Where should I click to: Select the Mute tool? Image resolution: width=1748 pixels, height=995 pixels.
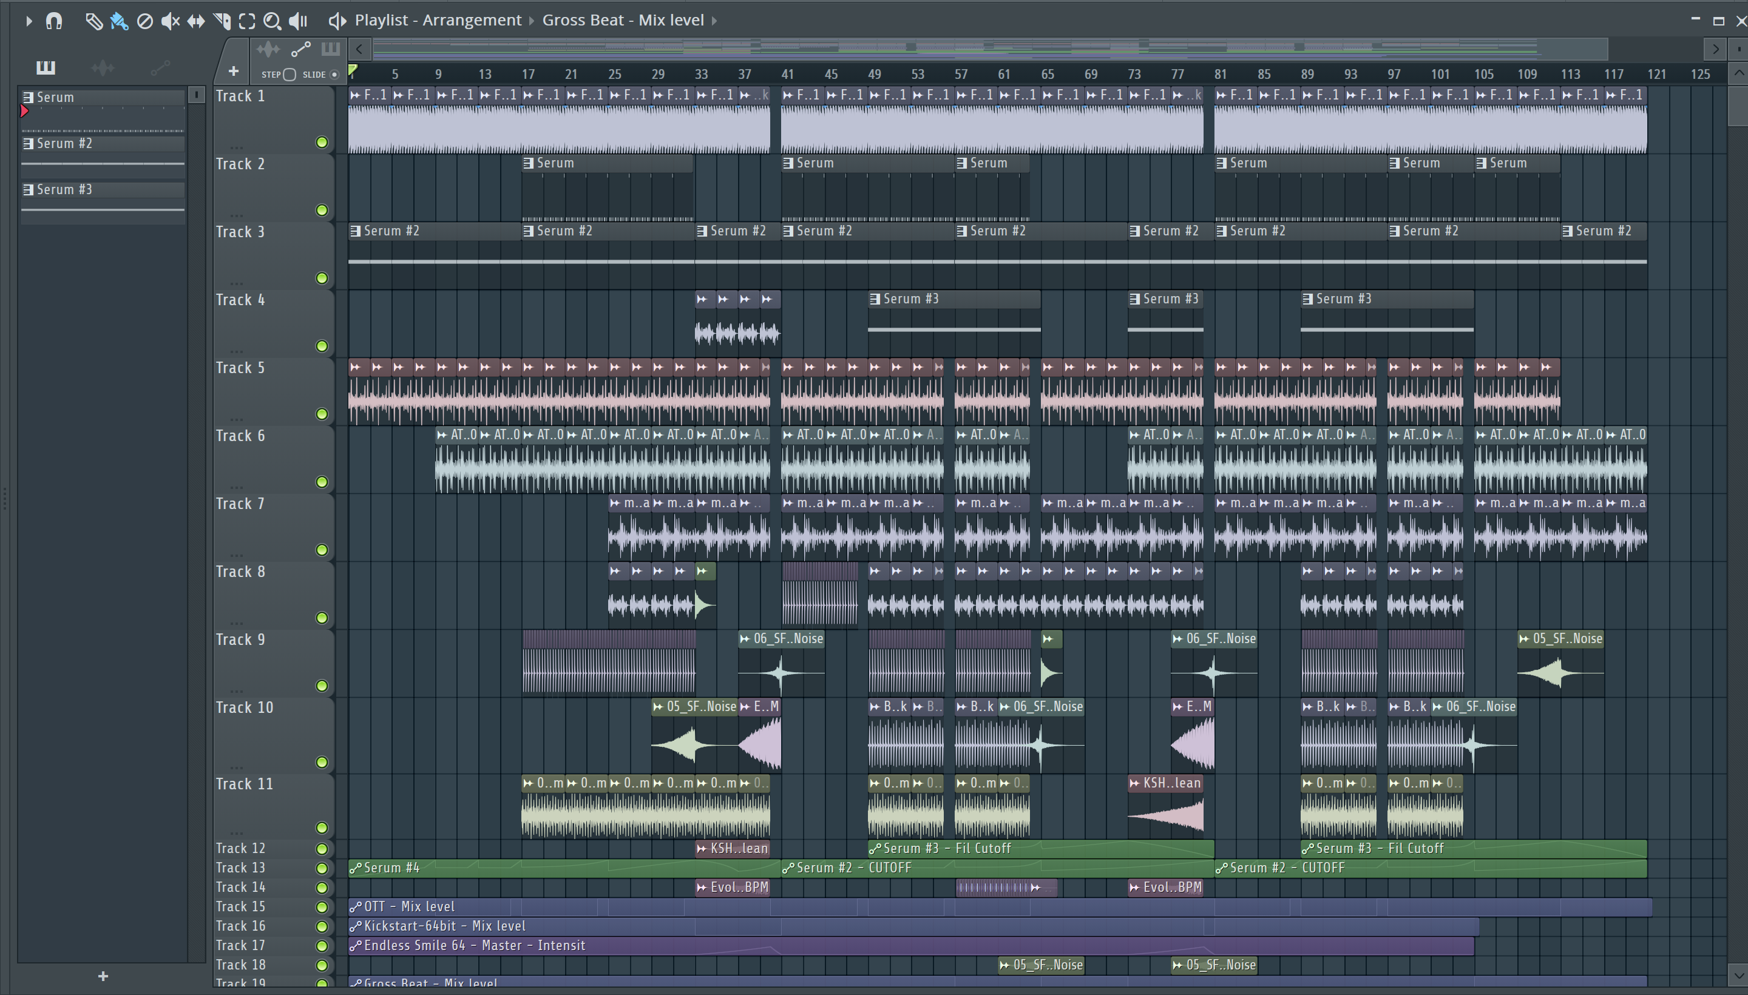170,21
